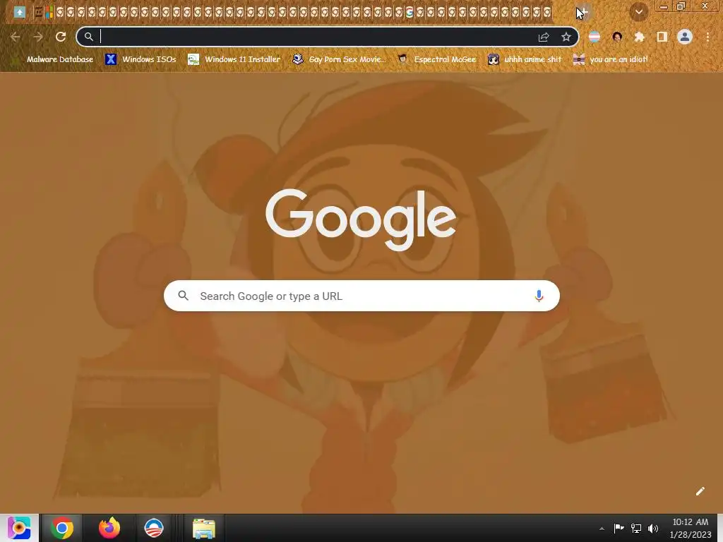Open the volume speaker tray icon
Screen dimensions: 723x542
[x=653, y=528]
